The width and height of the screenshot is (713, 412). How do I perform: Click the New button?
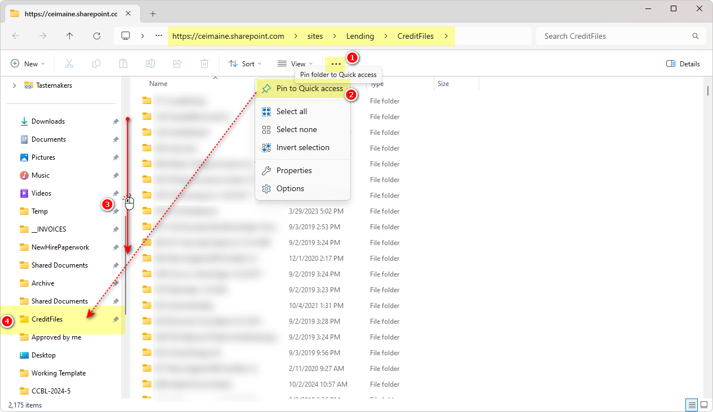[x=28, y=64]
